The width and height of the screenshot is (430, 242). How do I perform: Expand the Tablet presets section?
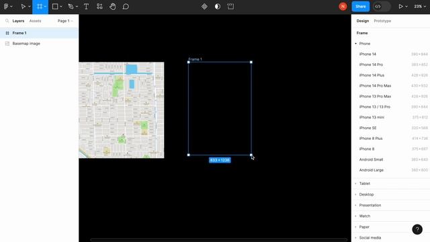[x=392, y=184]
